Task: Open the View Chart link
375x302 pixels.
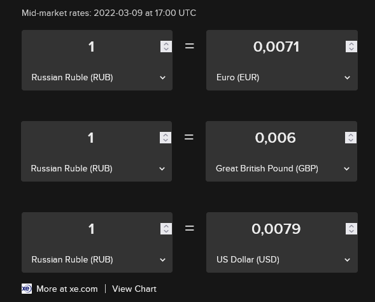Action: [x=134, y=289]
